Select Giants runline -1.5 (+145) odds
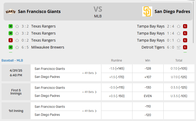The width and height of the screenshot is (196, 121). [117, 69]
